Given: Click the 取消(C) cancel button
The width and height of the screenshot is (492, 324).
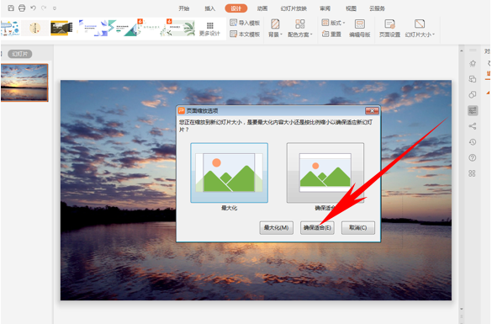Looking at the screenshot, I should [x=358, y=227].
